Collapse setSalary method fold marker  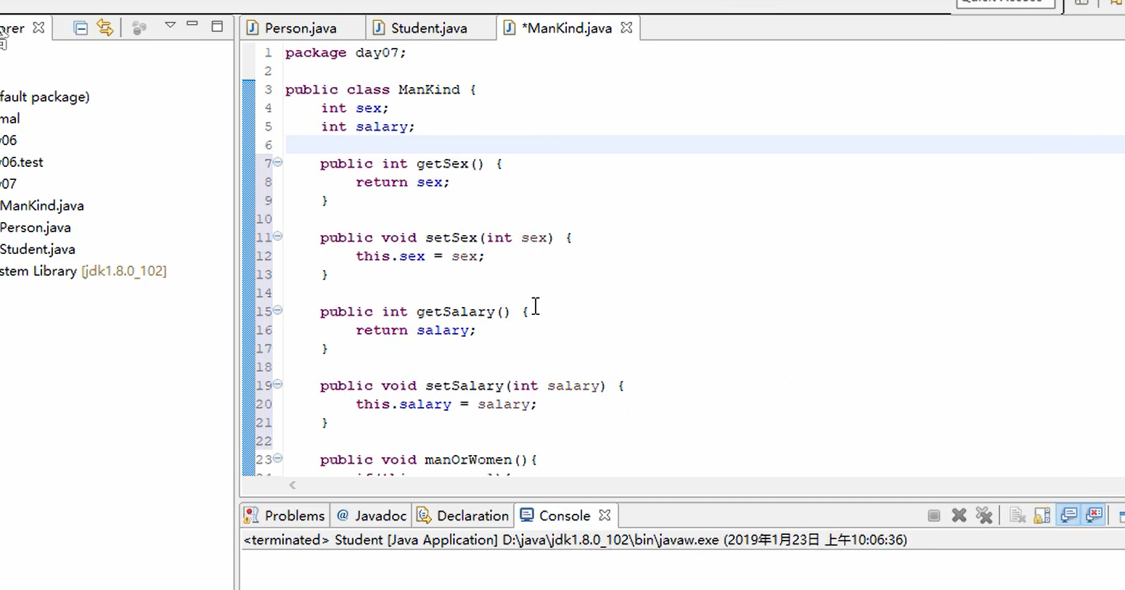pos(277,385)
